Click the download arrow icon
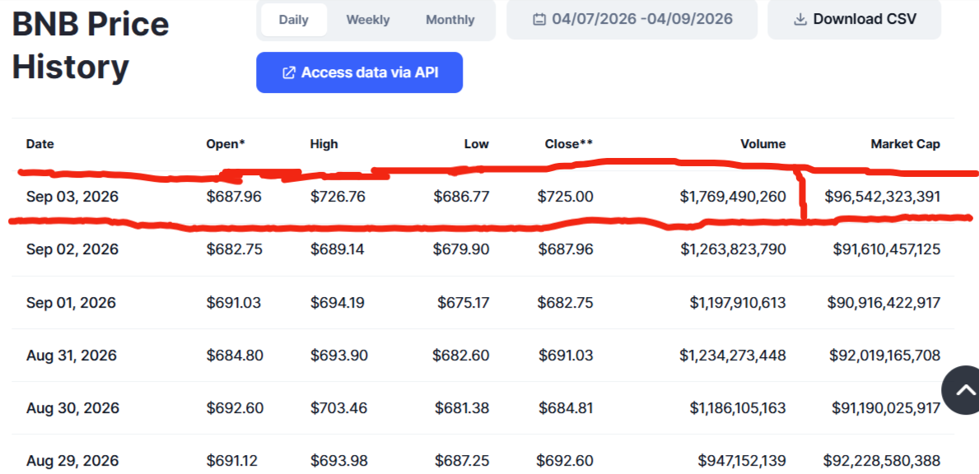 [x=800, y=19]
